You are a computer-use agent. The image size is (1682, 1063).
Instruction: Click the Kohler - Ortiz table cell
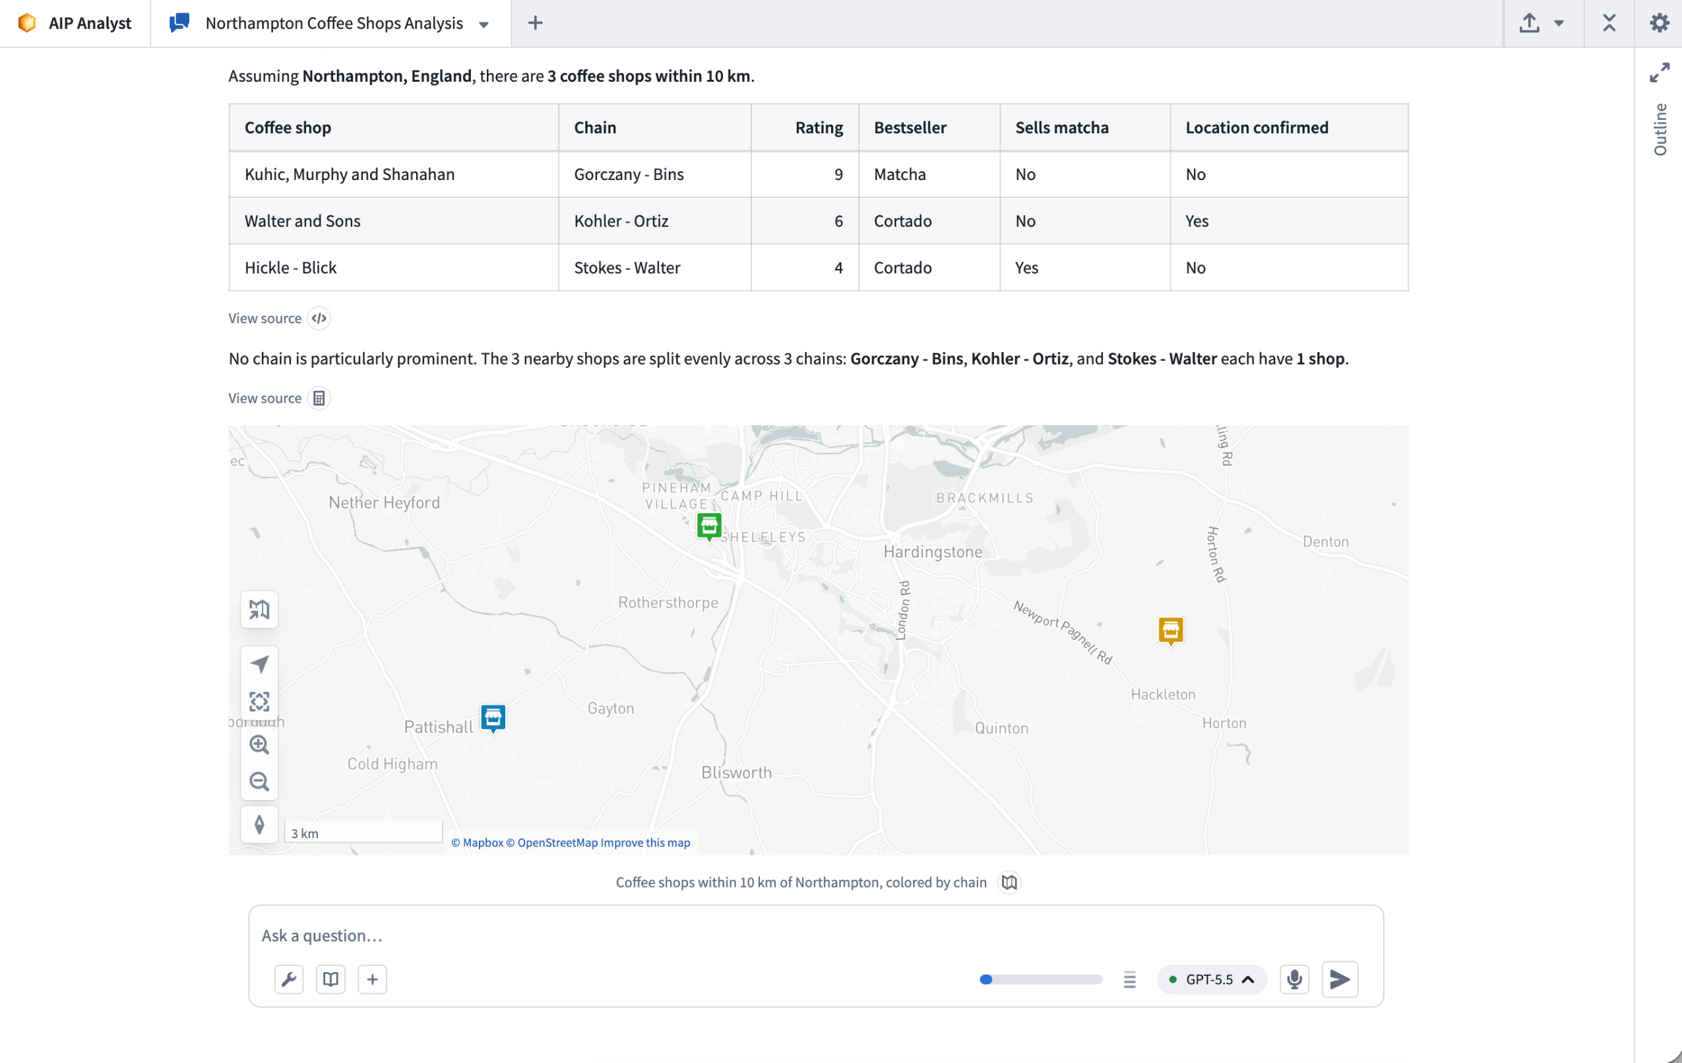pos(654,221)
